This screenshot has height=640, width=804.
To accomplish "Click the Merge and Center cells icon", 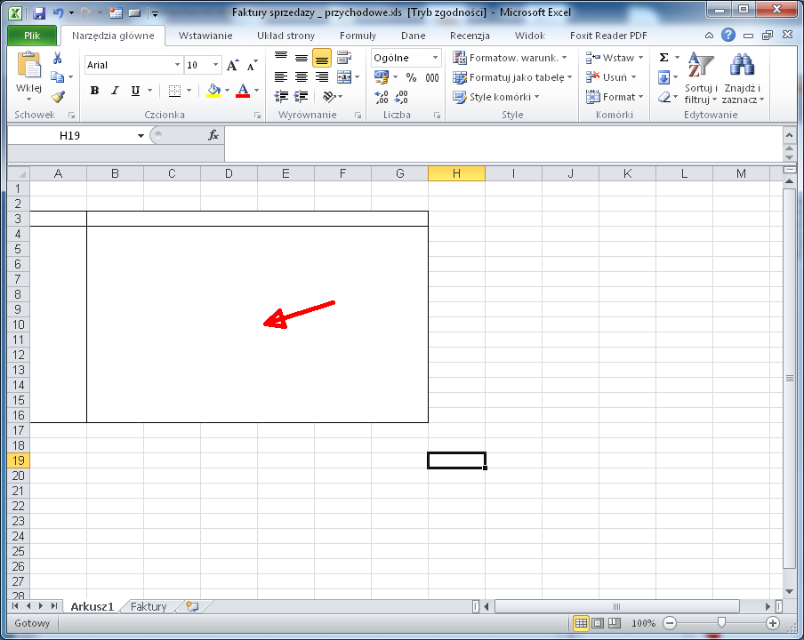I will click(x=344, y=77).
